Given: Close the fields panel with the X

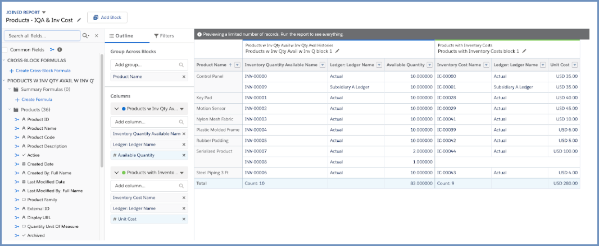Looking at the screenshot, I should tap(96, 35).
